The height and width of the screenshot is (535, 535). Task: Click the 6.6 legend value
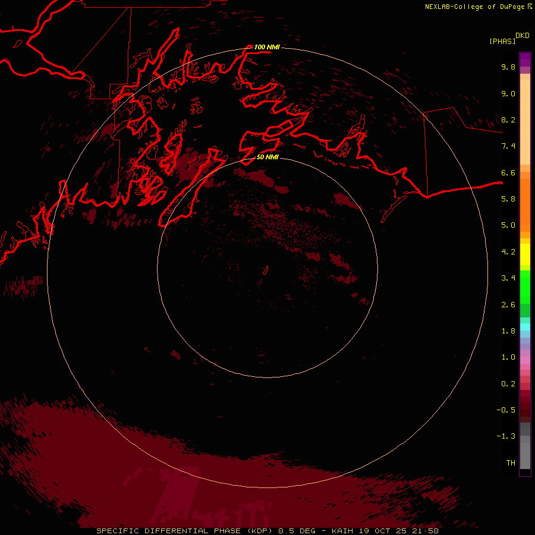tap(508, 172)
